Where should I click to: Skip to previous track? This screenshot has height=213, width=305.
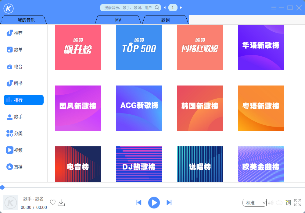pos(139,203)
